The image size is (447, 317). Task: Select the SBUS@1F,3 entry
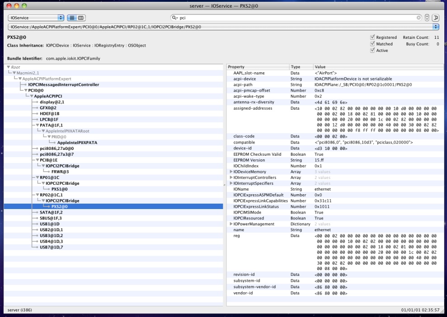click(x=51, y=218)
